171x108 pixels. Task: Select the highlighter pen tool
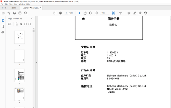(135, 13)
